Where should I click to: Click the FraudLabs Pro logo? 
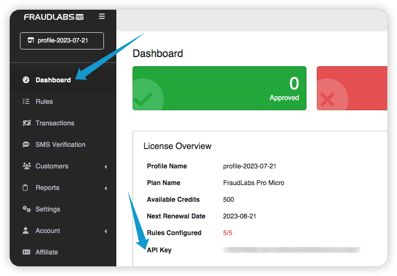pyautogui.click(x=54, y=17)
